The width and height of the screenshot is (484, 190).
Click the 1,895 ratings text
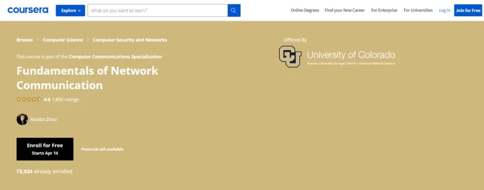65,99
